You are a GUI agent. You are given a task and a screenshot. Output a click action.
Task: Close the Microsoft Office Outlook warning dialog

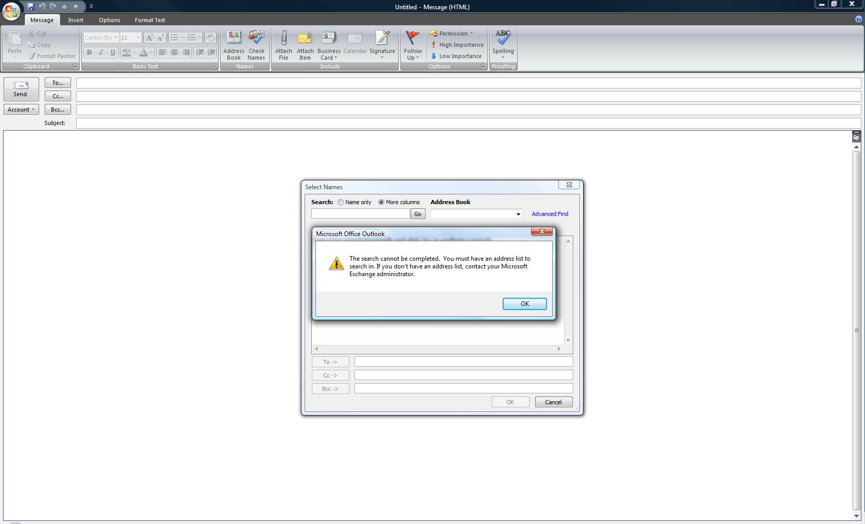click(542, 232)
